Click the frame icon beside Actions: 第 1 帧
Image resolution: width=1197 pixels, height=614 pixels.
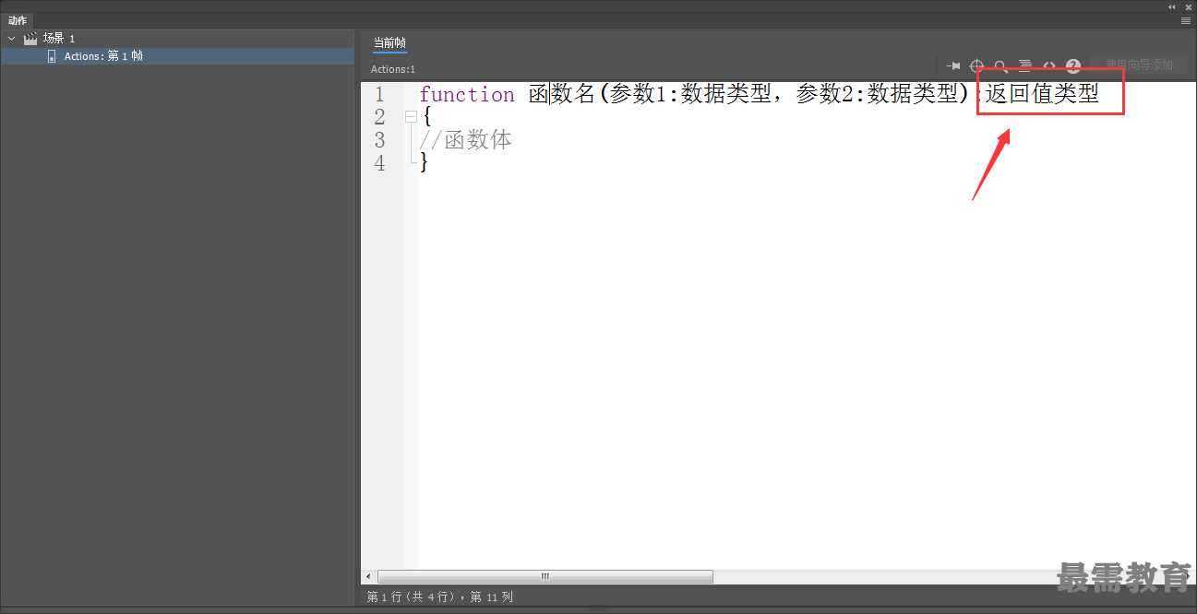click(52, 56)
